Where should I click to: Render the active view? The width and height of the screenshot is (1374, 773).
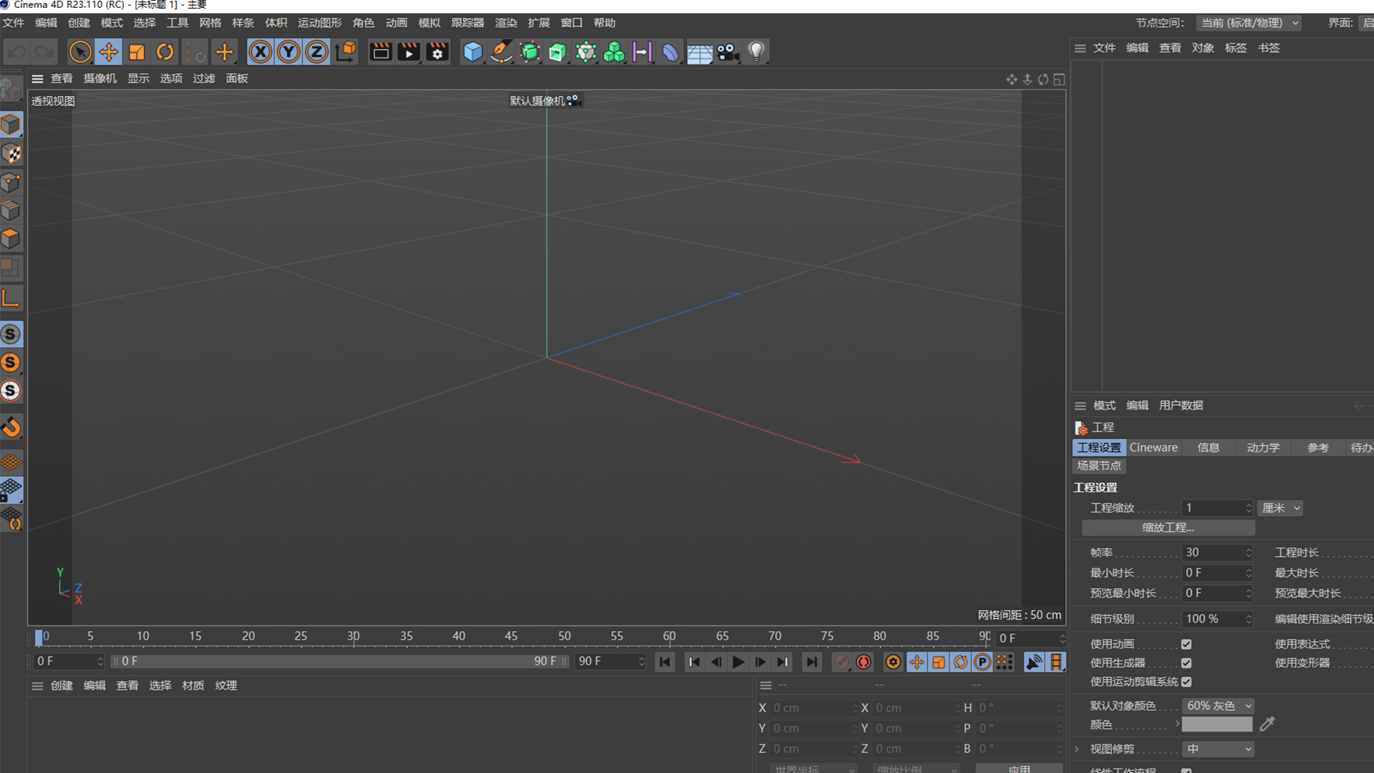pos(381,52)
